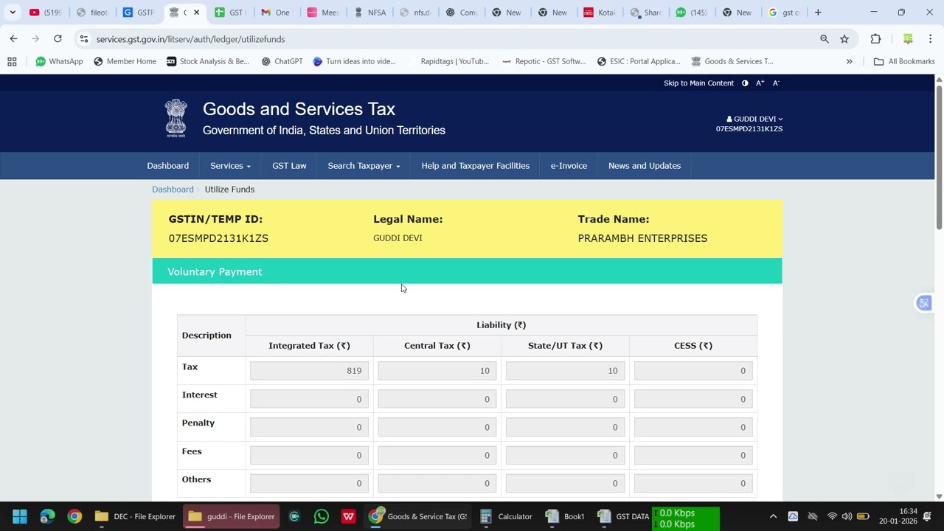Image resolution: width=944 pixels, height=531 pixels.
Task: Switch to the YouTube browser tab
Action: (46, 13)
